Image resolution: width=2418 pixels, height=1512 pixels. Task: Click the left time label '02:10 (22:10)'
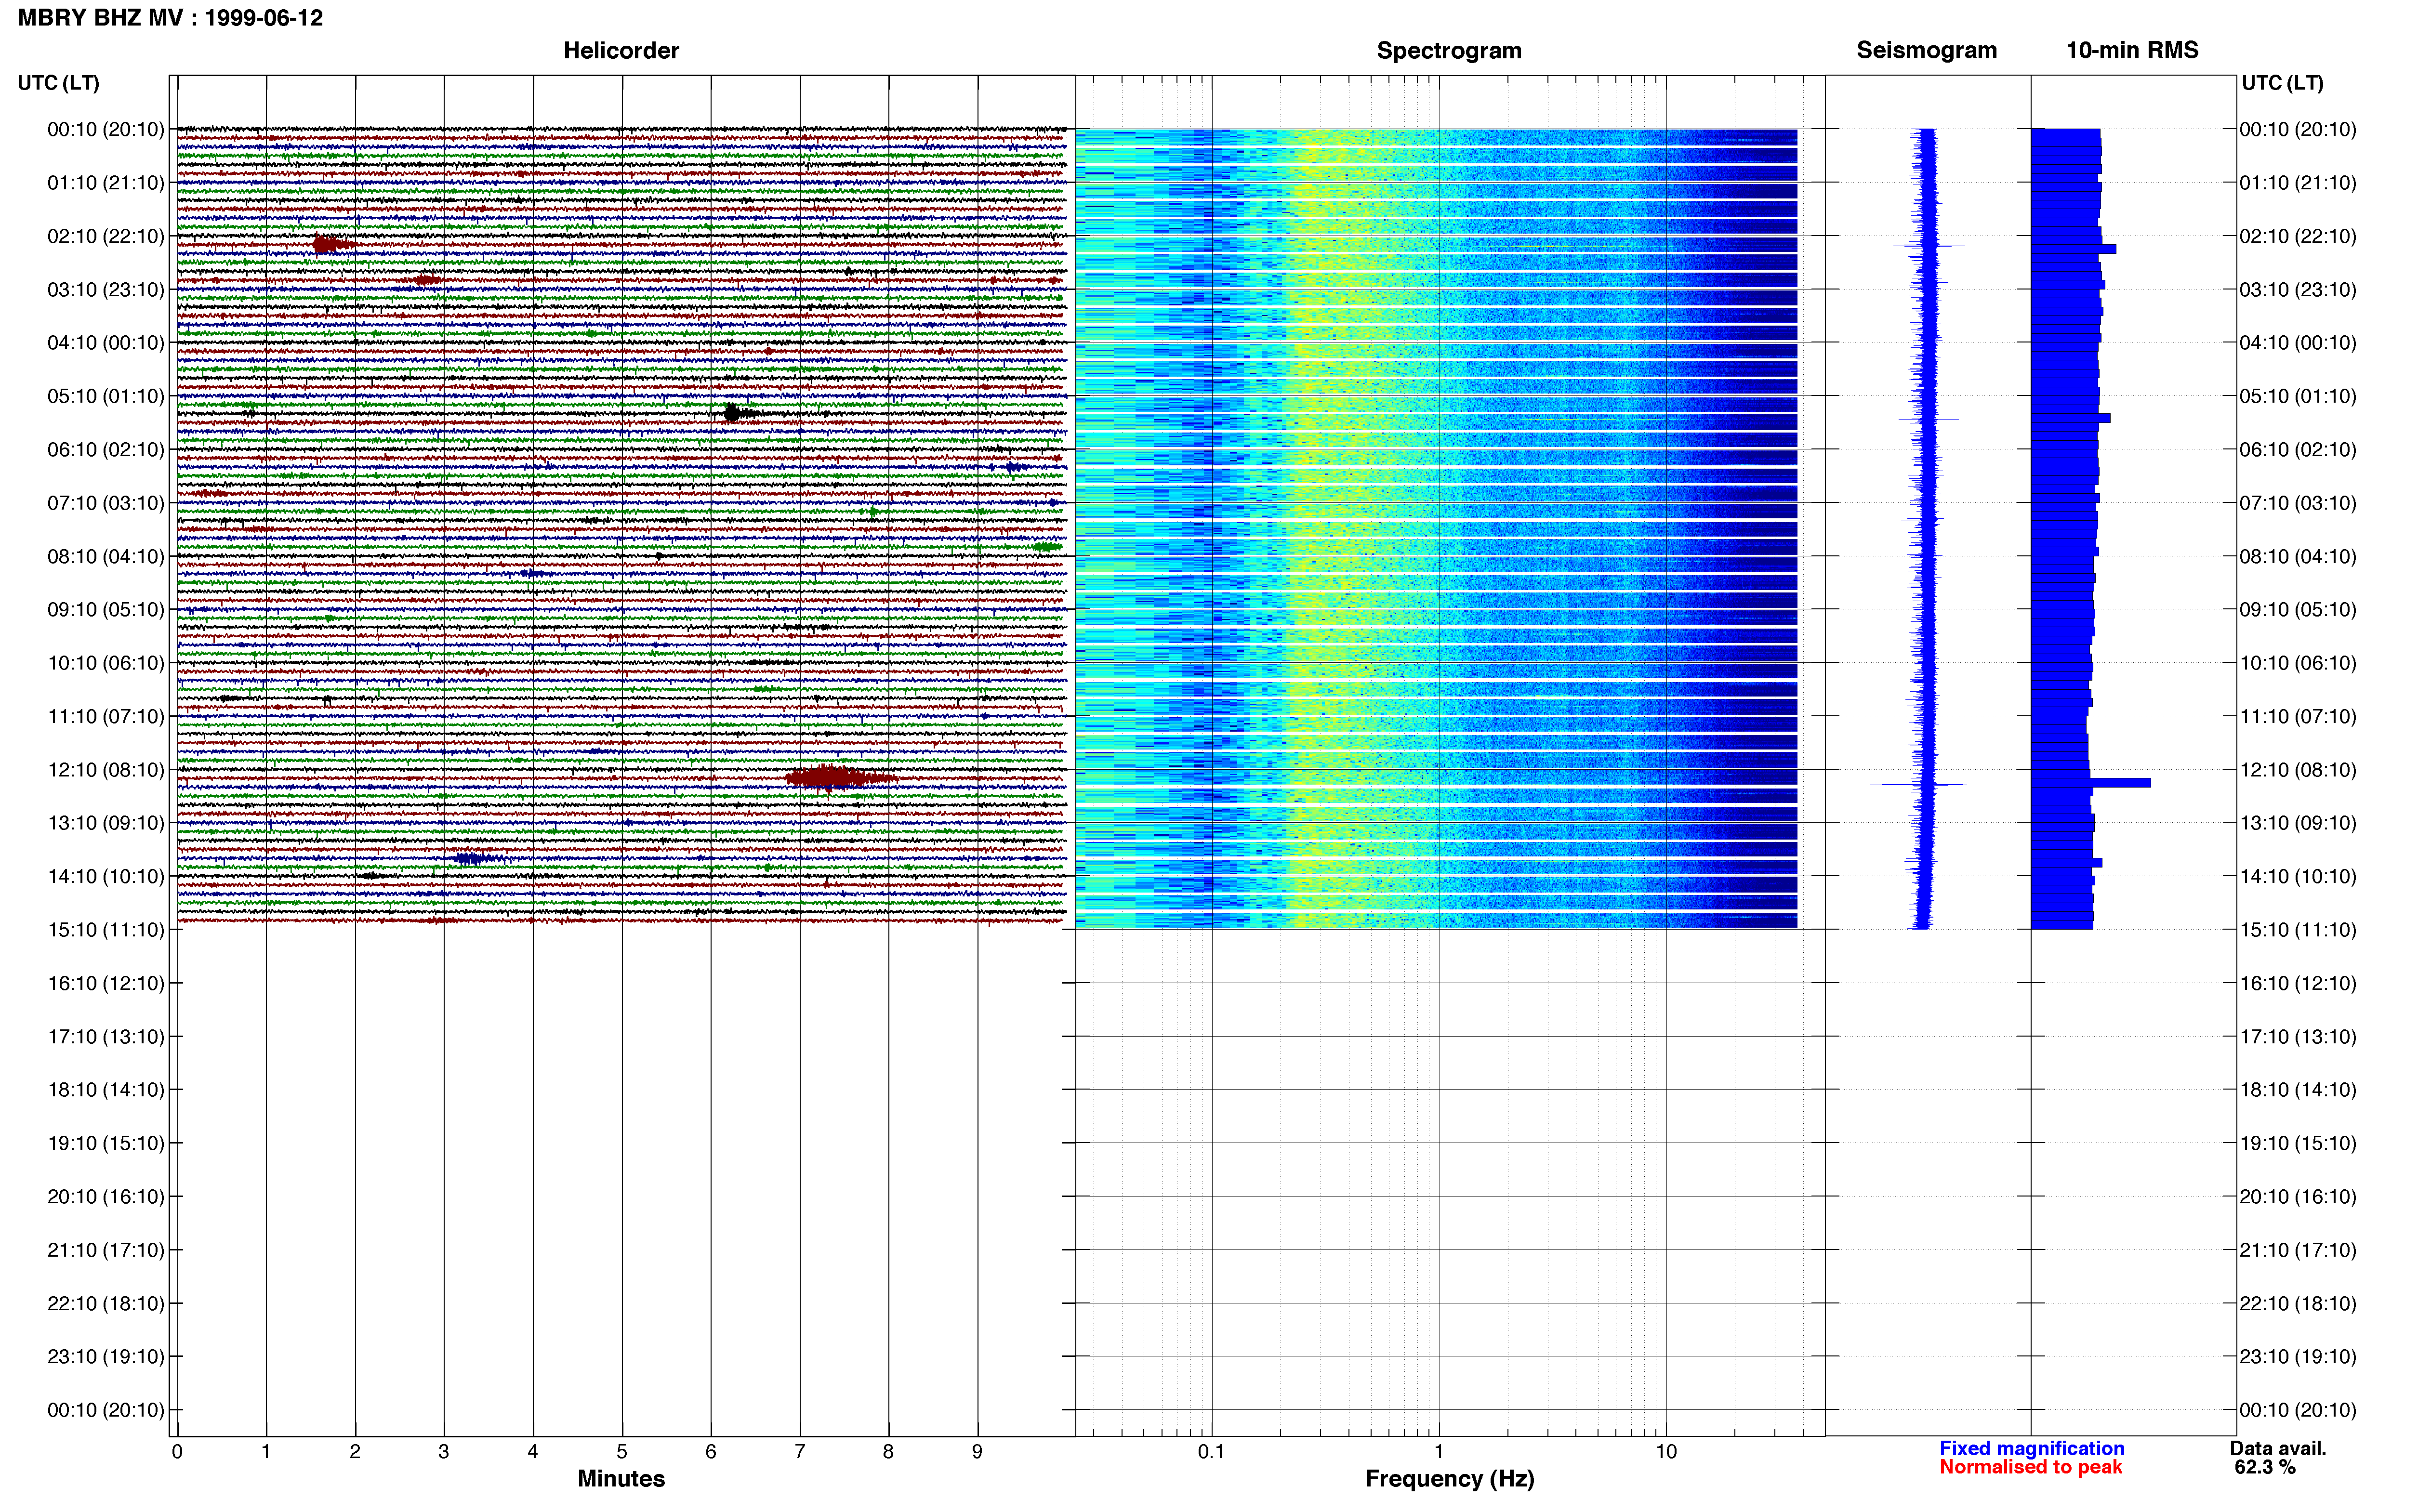click(x=105, y=236)
